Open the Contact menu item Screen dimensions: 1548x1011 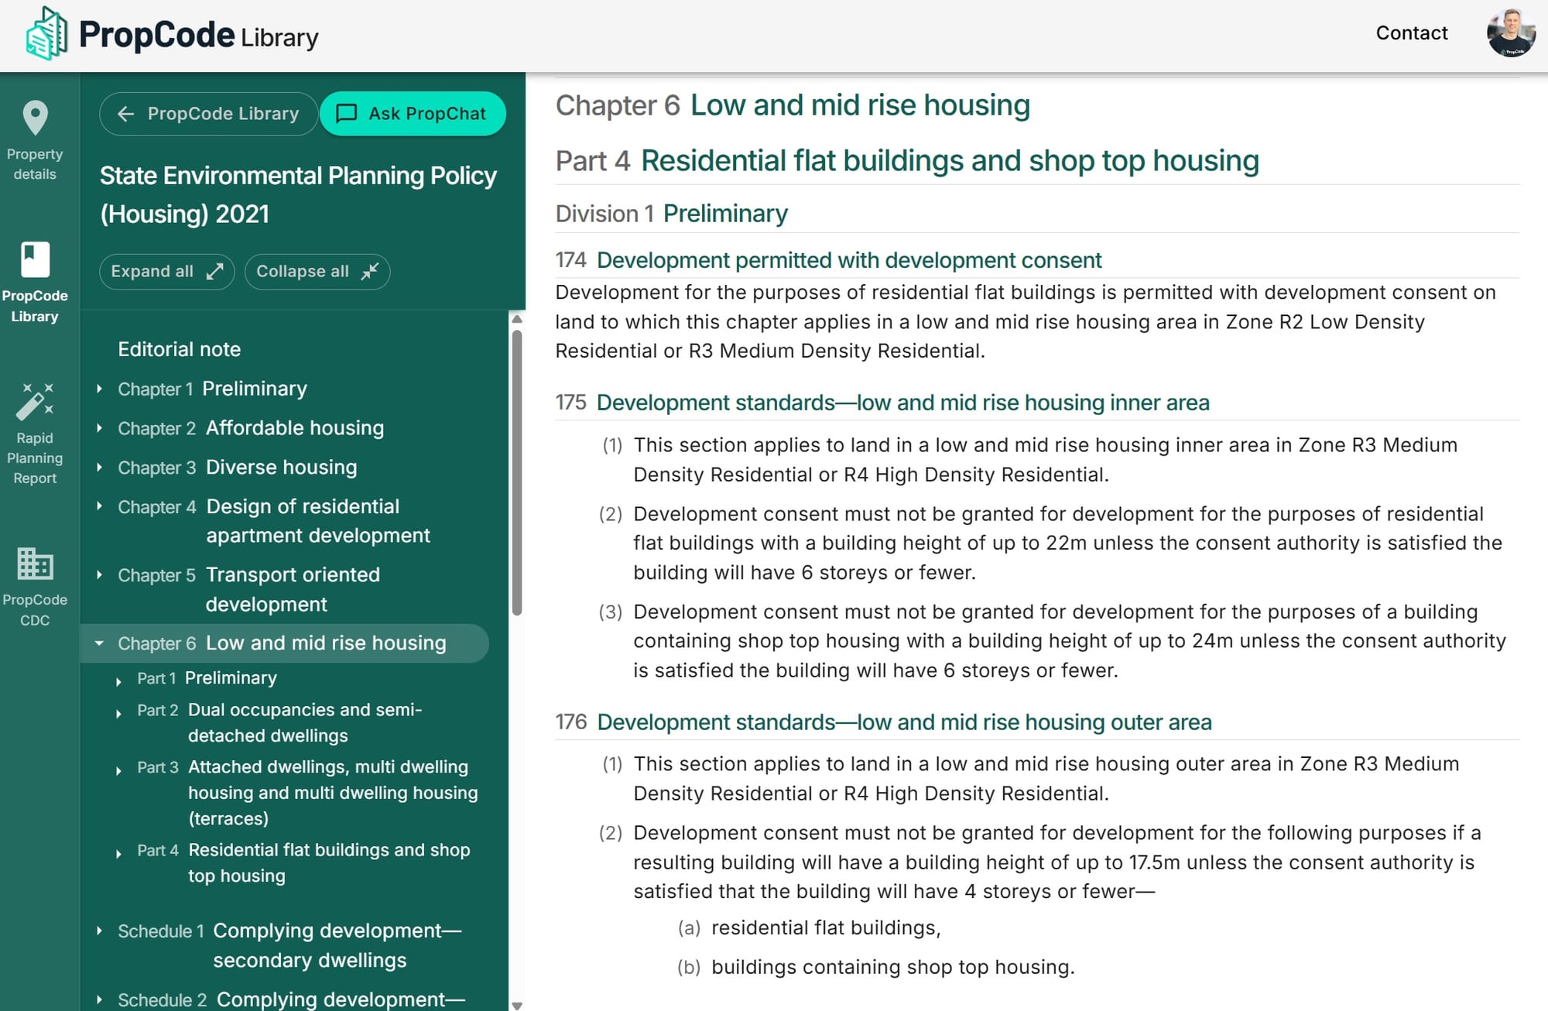(x=1411, y=33)
